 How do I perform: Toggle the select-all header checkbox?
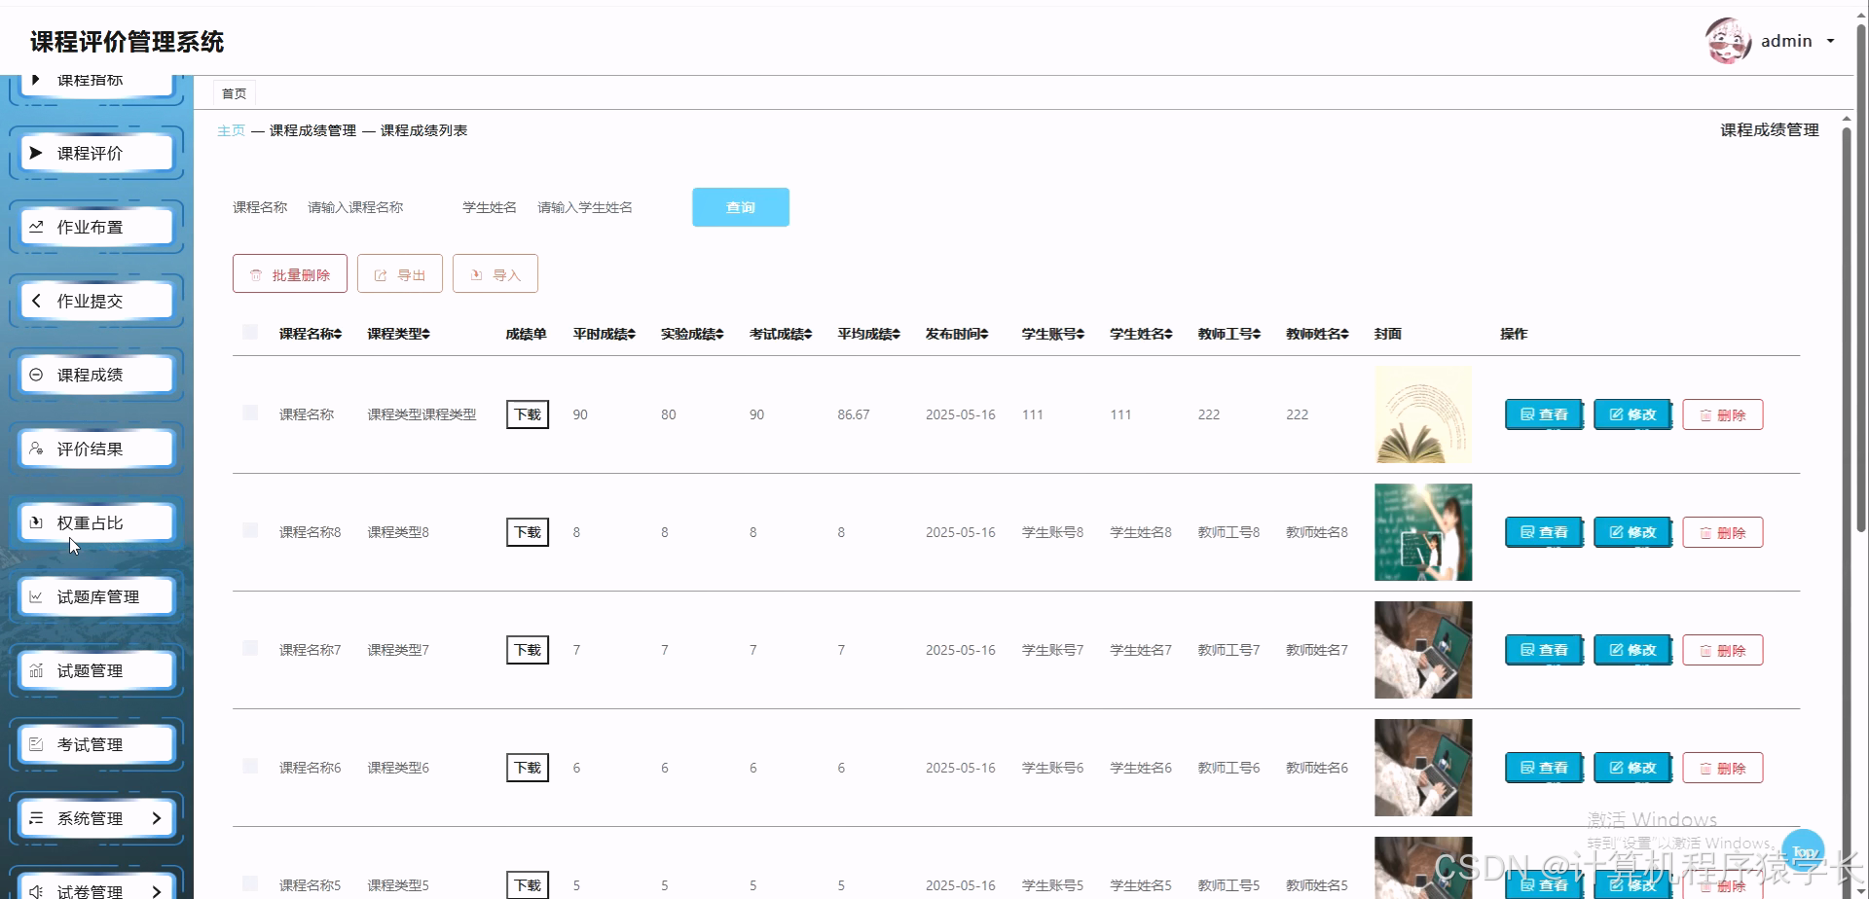tap(250, 333)
